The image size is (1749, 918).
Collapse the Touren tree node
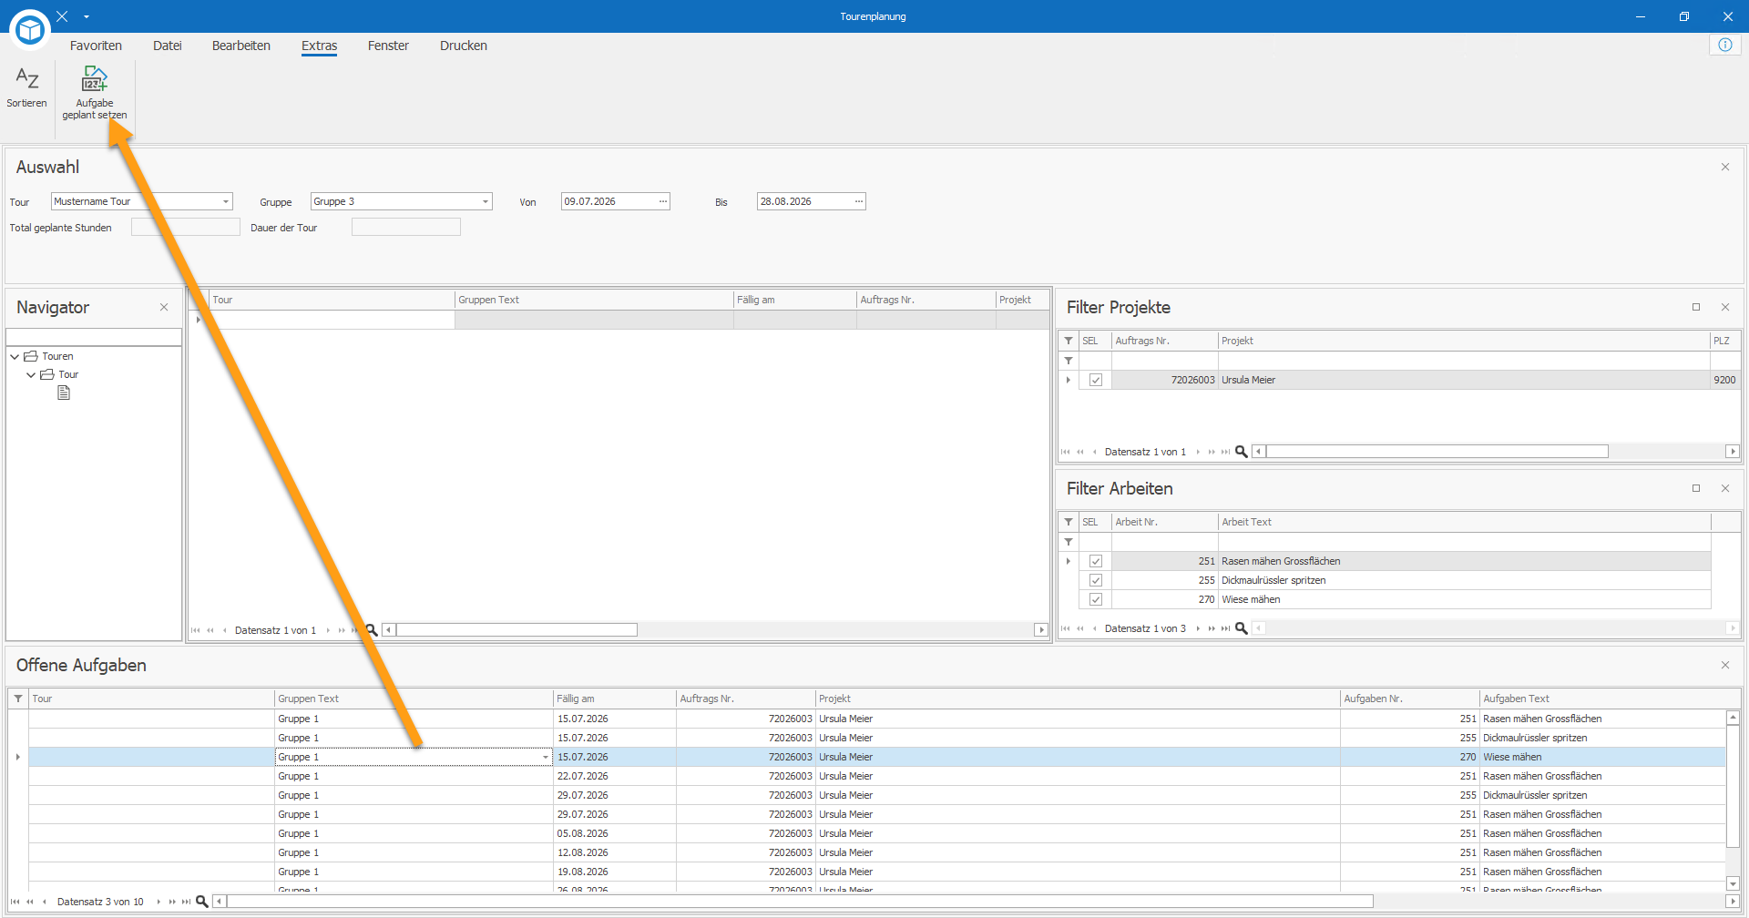pos(15,356)
